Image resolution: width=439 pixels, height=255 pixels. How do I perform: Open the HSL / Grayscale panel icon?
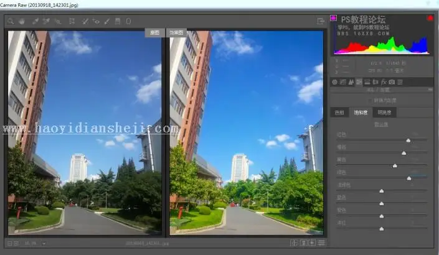[359, 82]
